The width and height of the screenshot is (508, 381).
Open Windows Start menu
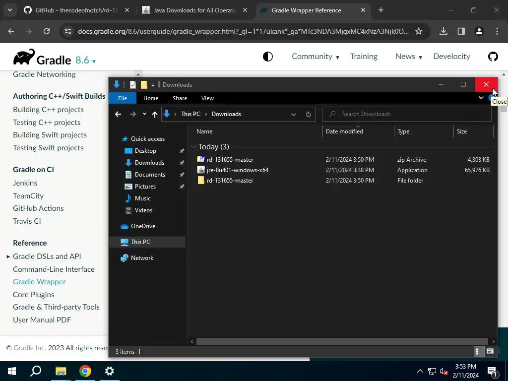12,371
